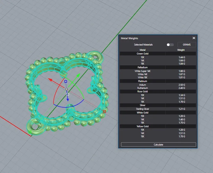Select the green square scale handle near bottom ring
The width and height of the screenshot is (213, 173).
click(30, 132)
